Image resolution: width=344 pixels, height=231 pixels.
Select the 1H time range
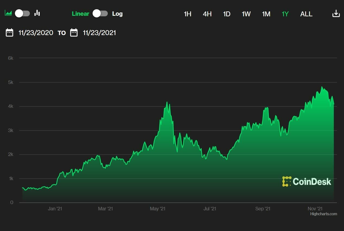pos(188,14)
